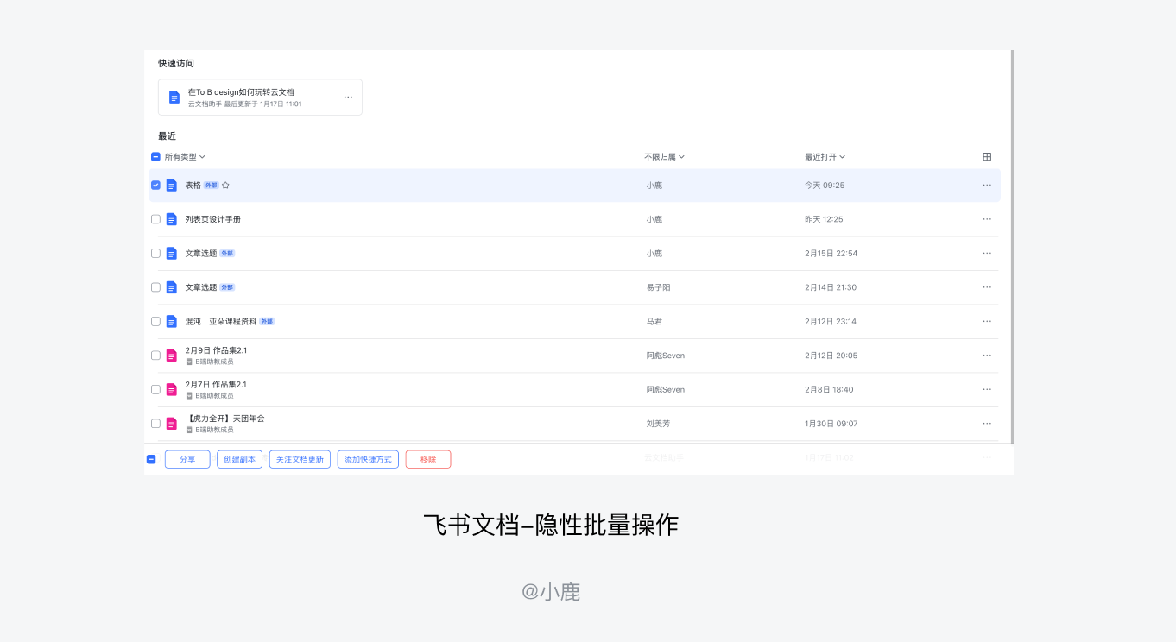Click the 添加快捷方式 button
This screenshot has height=642, width=1176.
point(368,460)
